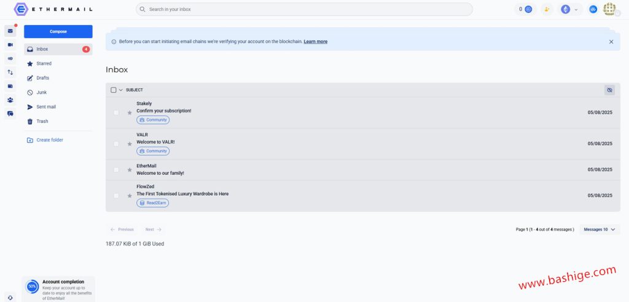Dismiss the blockchain verification banner

611,42
